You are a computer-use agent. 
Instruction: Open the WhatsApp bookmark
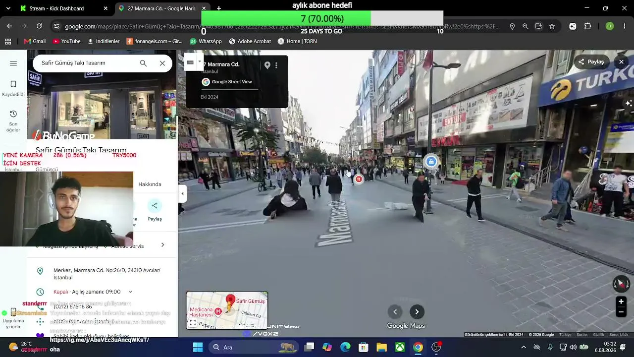tap(206, 41)
